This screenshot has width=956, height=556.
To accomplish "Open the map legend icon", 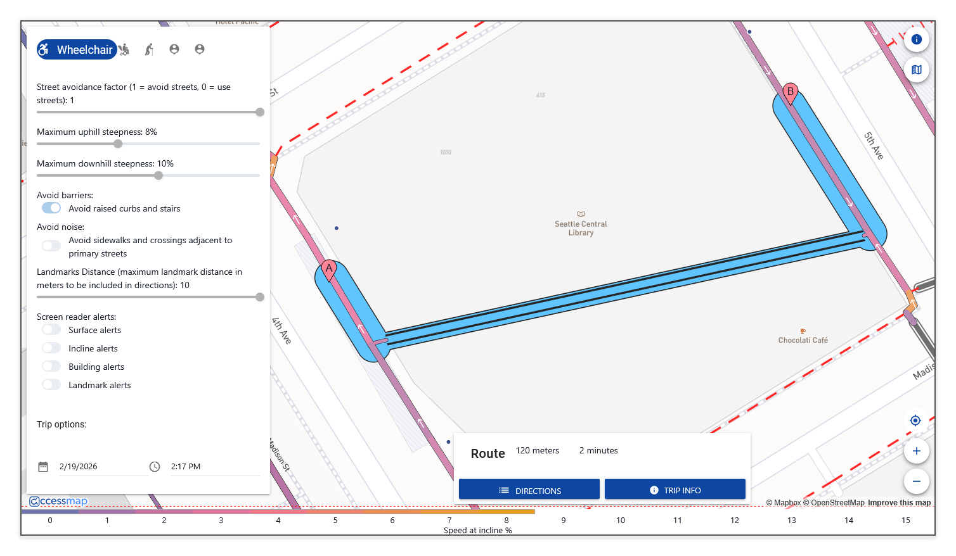I will pyautogui.click(x=916, y=70).
